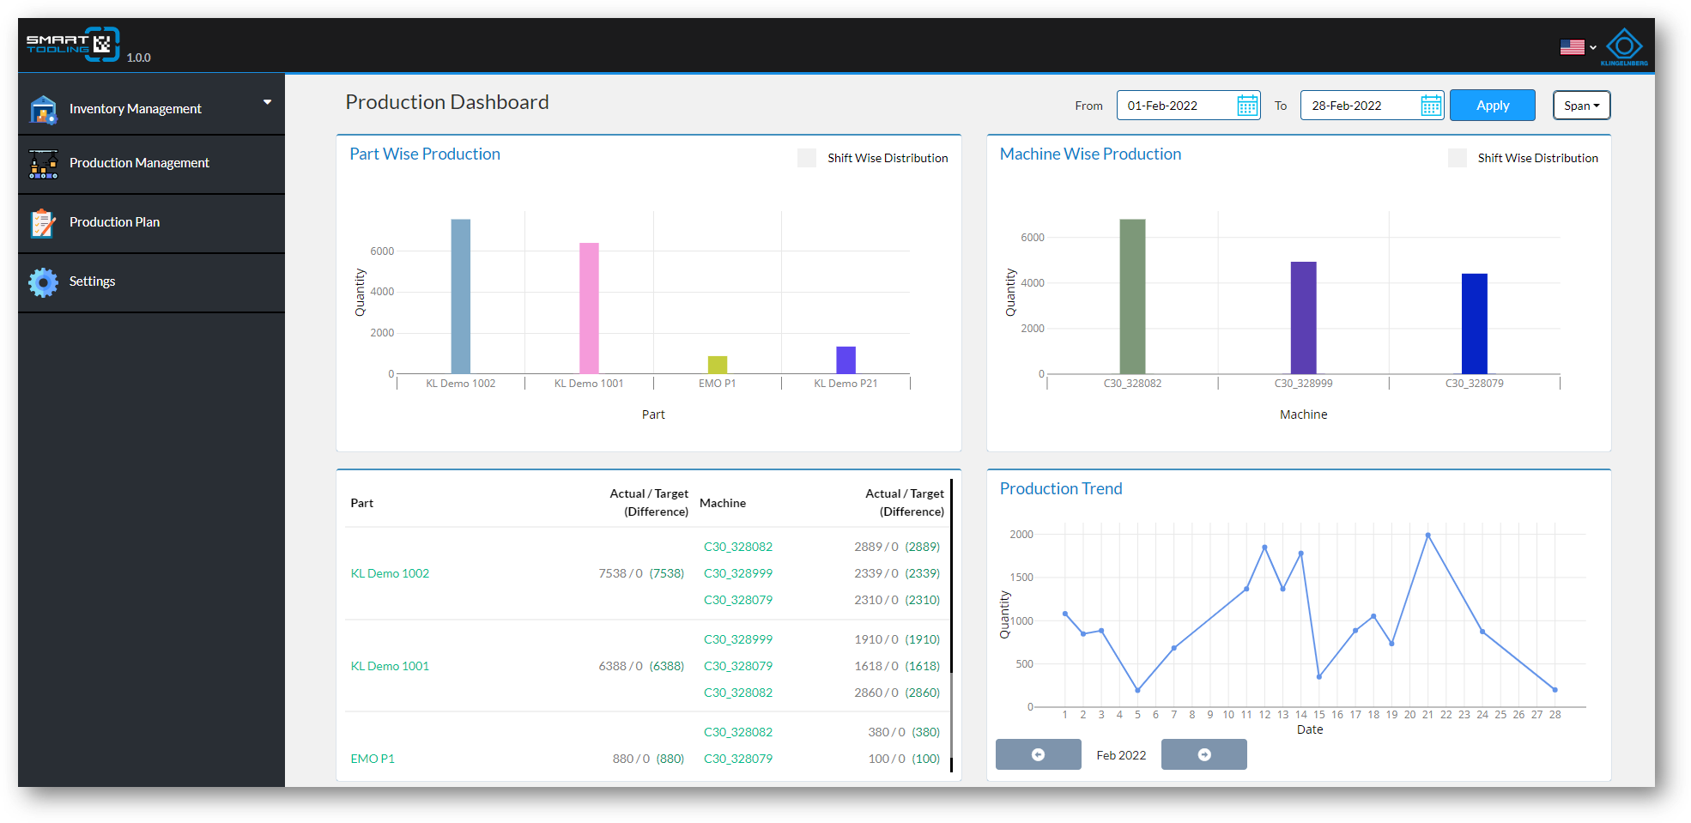Viewport: 1691px width, 823px height.
Task: Click the Apply button
Action: tap(1492, 106)
